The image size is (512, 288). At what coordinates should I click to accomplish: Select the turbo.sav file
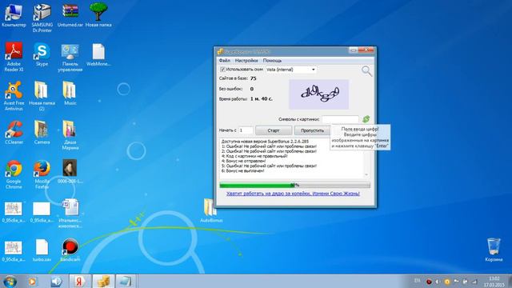pyautogui.click(x=42, y=250)
